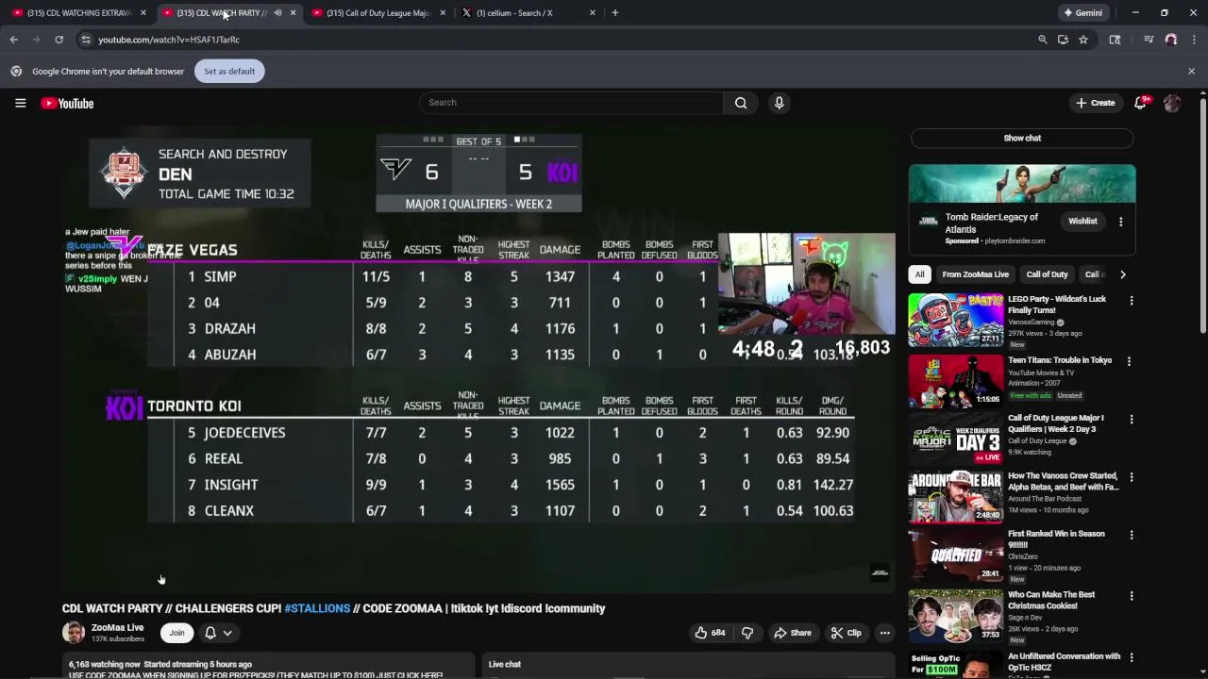Switch to Call of Duty League Major tab
Viewport: 1208px width, 679px height.
[x=376, y=12]
